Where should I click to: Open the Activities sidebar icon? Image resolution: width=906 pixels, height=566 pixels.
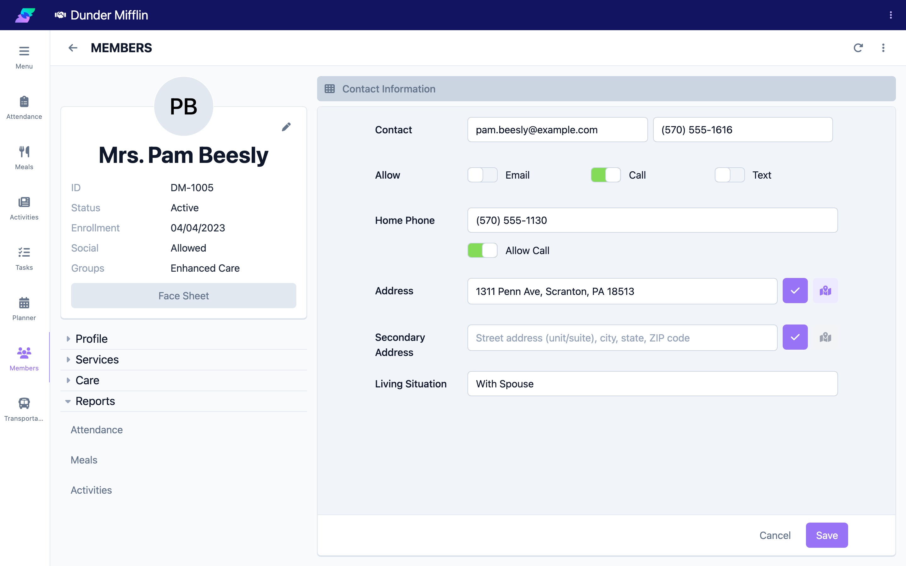24,202
